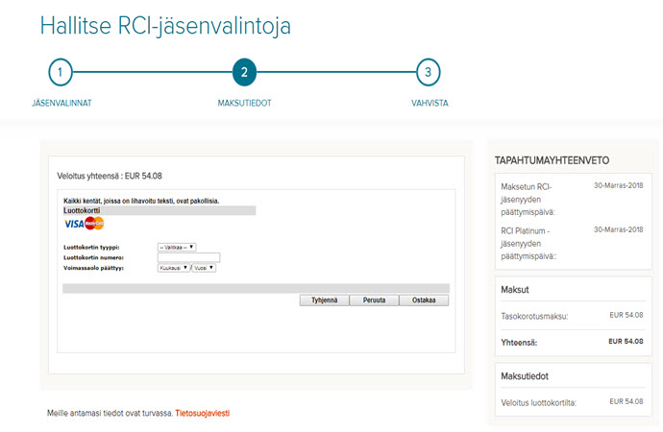Click the VAHVISTA step label
The height and width of the screenshot is (432, 663).
430,103
